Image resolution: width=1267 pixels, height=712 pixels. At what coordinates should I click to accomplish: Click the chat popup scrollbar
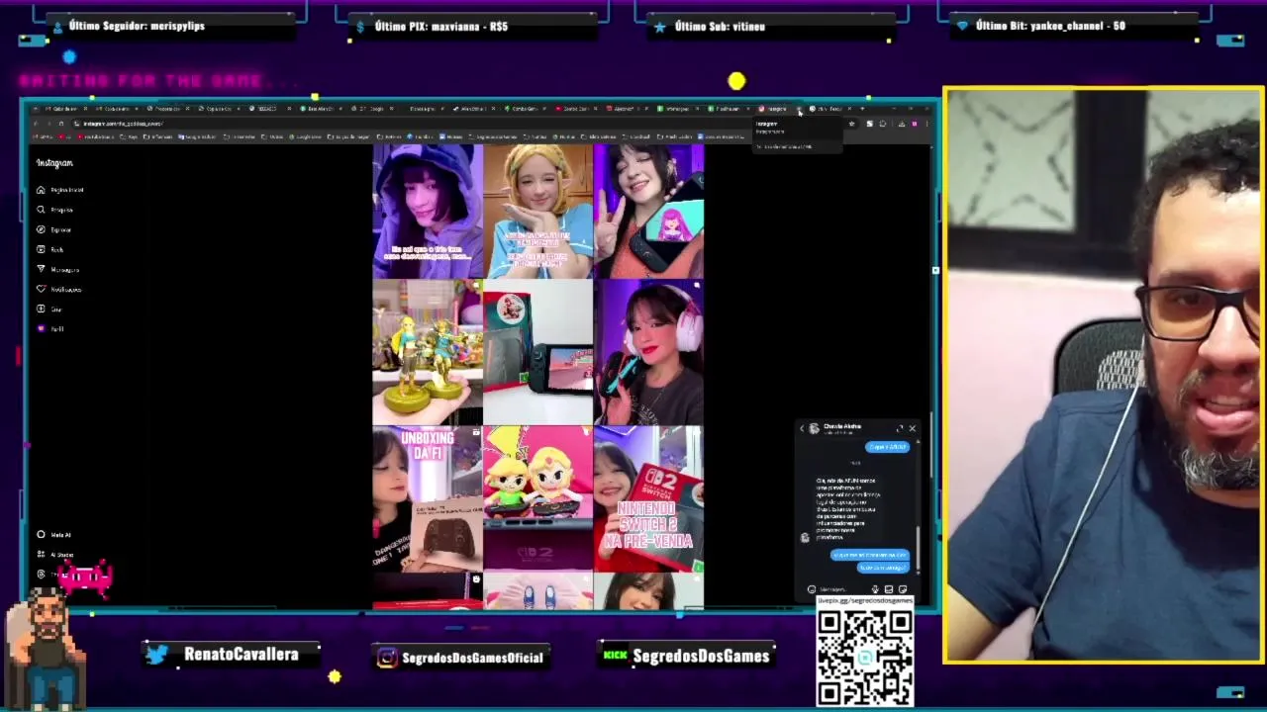pos(919,548)
